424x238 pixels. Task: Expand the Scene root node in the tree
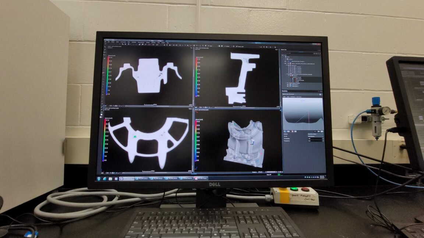[x=283, y=57]
